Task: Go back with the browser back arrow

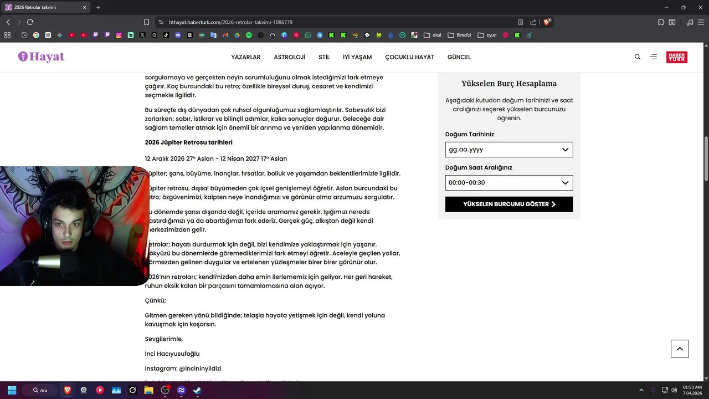Action: [x=8, y=22]
